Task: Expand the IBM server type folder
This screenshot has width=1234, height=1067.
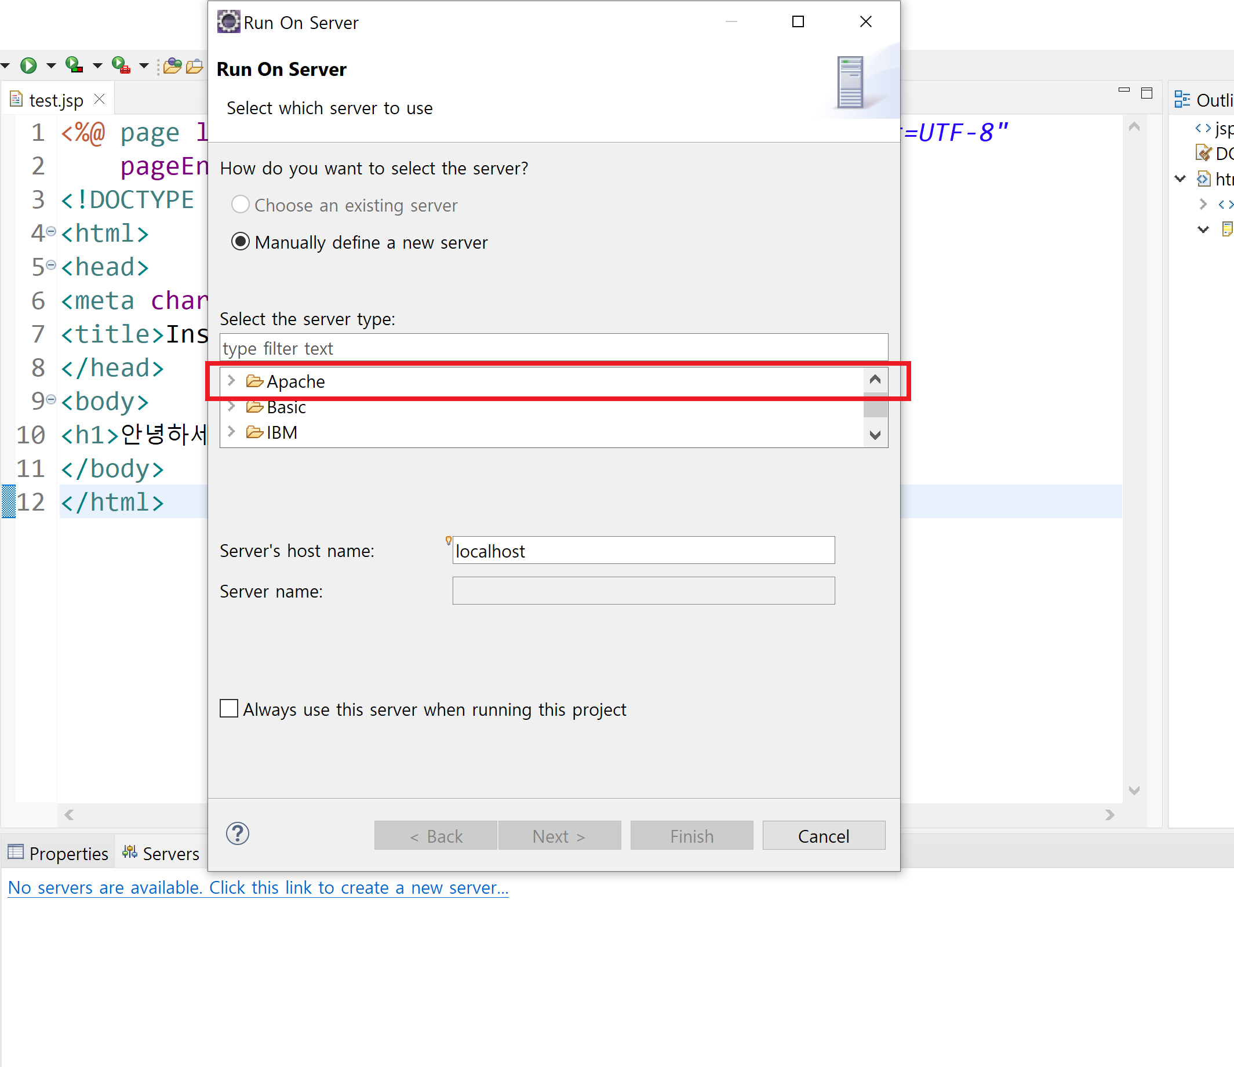Action: (x=232, y=432)
